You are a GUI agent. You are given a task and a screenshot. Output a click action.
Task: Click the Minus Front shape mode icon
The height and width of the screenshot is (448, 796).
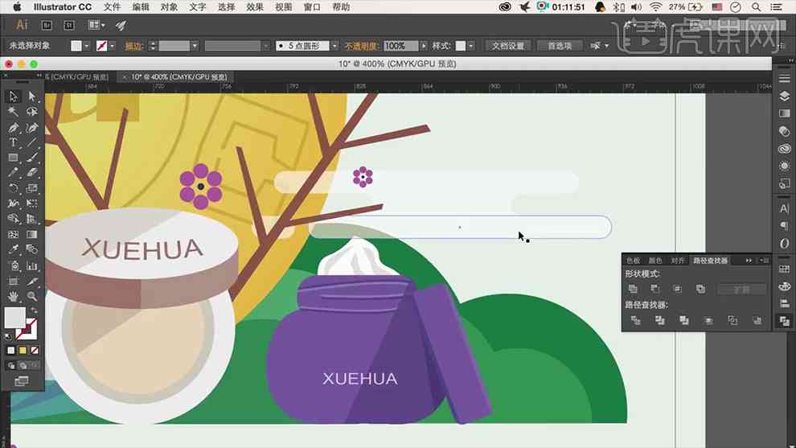point(654,289)
